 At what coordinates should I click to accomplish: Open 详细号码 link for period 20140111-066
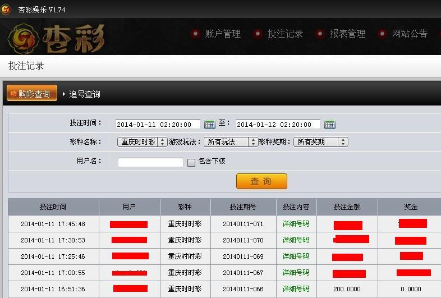click(296, 289)
